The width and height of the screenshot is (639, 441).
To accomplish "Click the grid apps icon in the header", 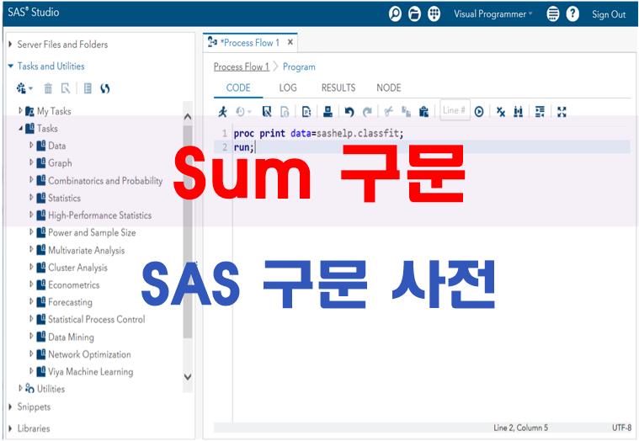I will 434,13.
